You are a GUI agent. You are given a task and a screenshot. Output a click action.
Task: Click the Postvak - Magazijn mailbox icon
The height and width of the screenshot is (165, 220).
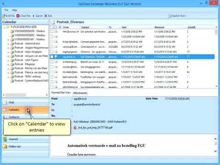coord(12,64)
